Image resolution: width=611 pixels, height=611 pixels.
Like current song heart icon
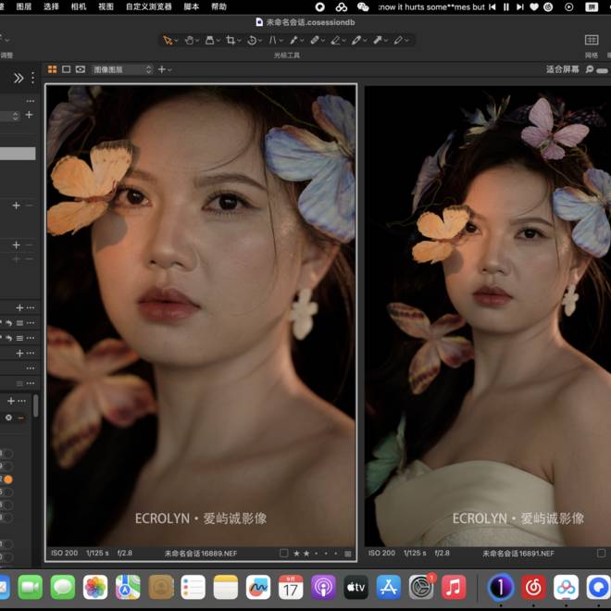534,6
